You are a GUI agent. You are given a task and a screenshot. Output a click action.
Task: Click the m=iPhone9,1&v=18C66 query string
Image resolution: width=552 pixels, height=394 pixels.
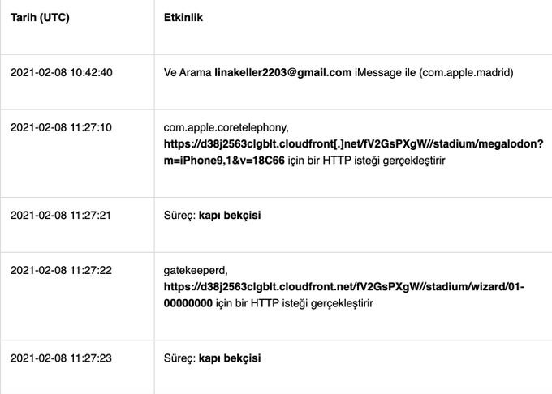coord(224,161)
